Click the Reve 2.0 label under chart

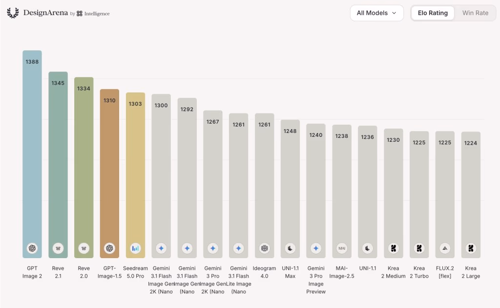(83, 272)
